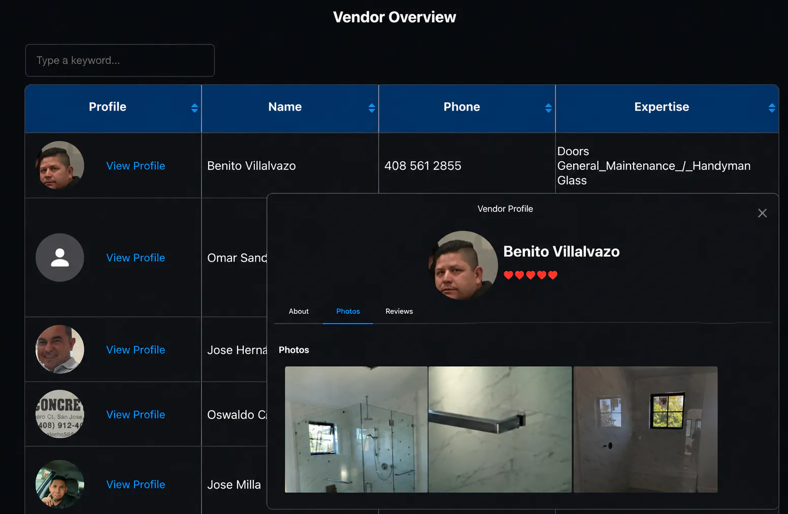
Task: Click the Vendor Profile popup title
Action: (x=505, y=209)
